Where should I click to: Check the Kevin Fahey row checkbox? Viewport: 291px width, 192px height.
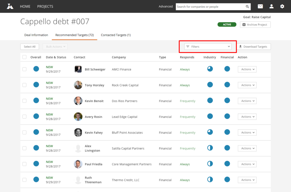pos(24,132)
